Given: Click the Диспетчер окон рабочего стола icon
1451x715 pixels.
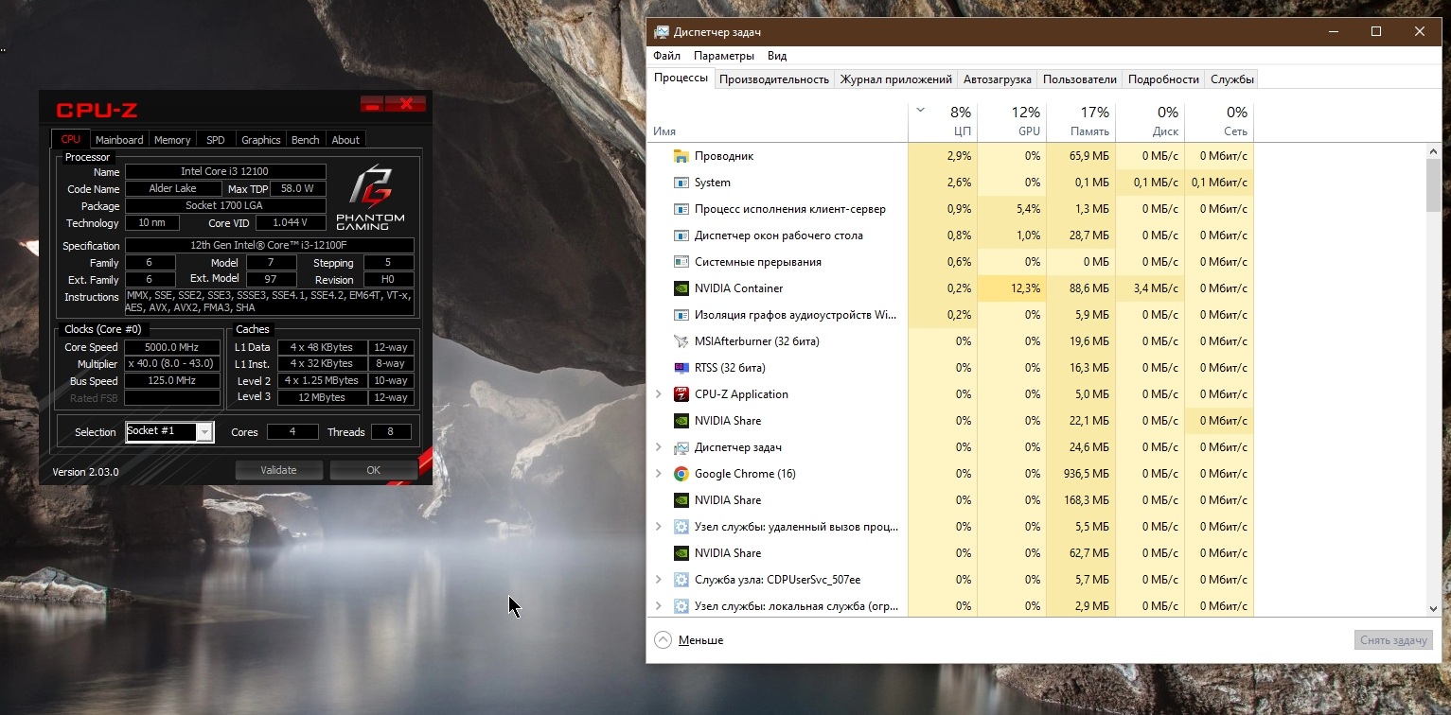Looking at the screenshot, I should (x=681, y=235).
